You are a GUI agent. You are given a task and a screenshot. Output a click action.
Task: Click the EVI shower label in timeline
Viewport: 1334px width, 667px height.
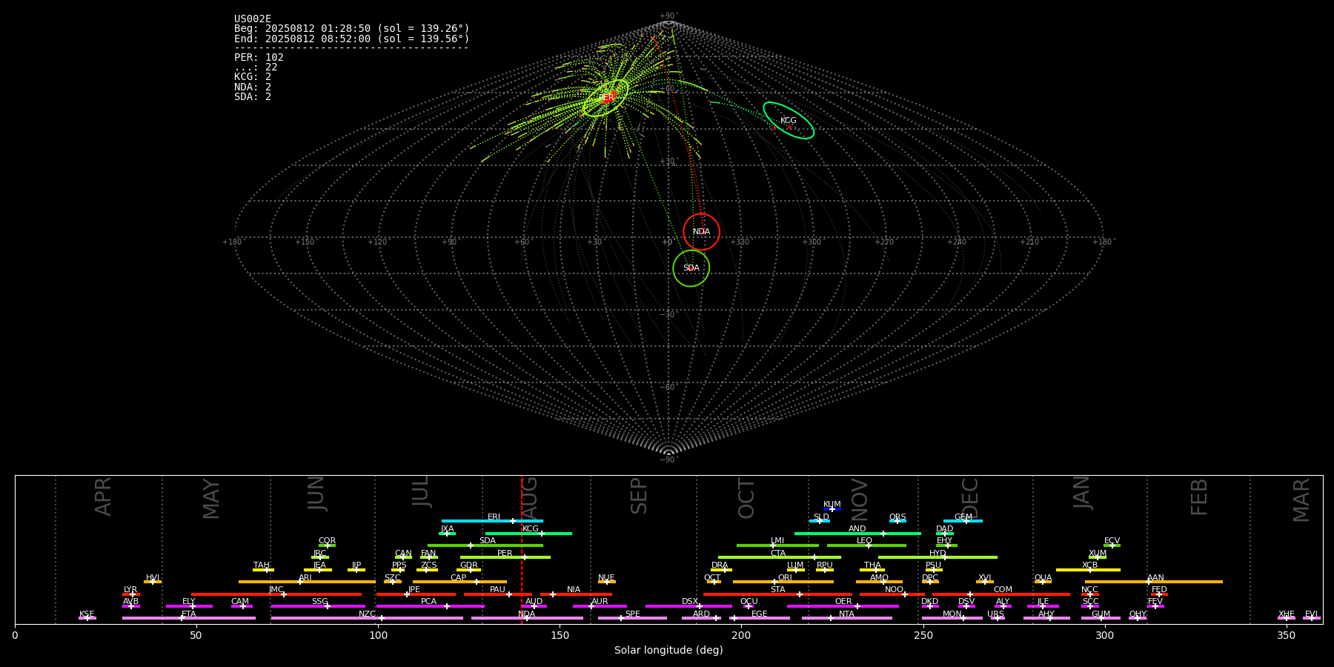pos(1311,614)
